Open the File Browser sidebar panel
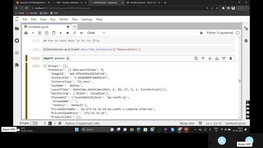The height and width of the screenshot is (148, 263). (x=17, y=28)
